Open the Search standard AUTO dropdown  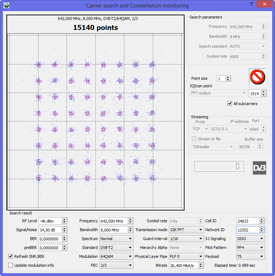(248, 46)
